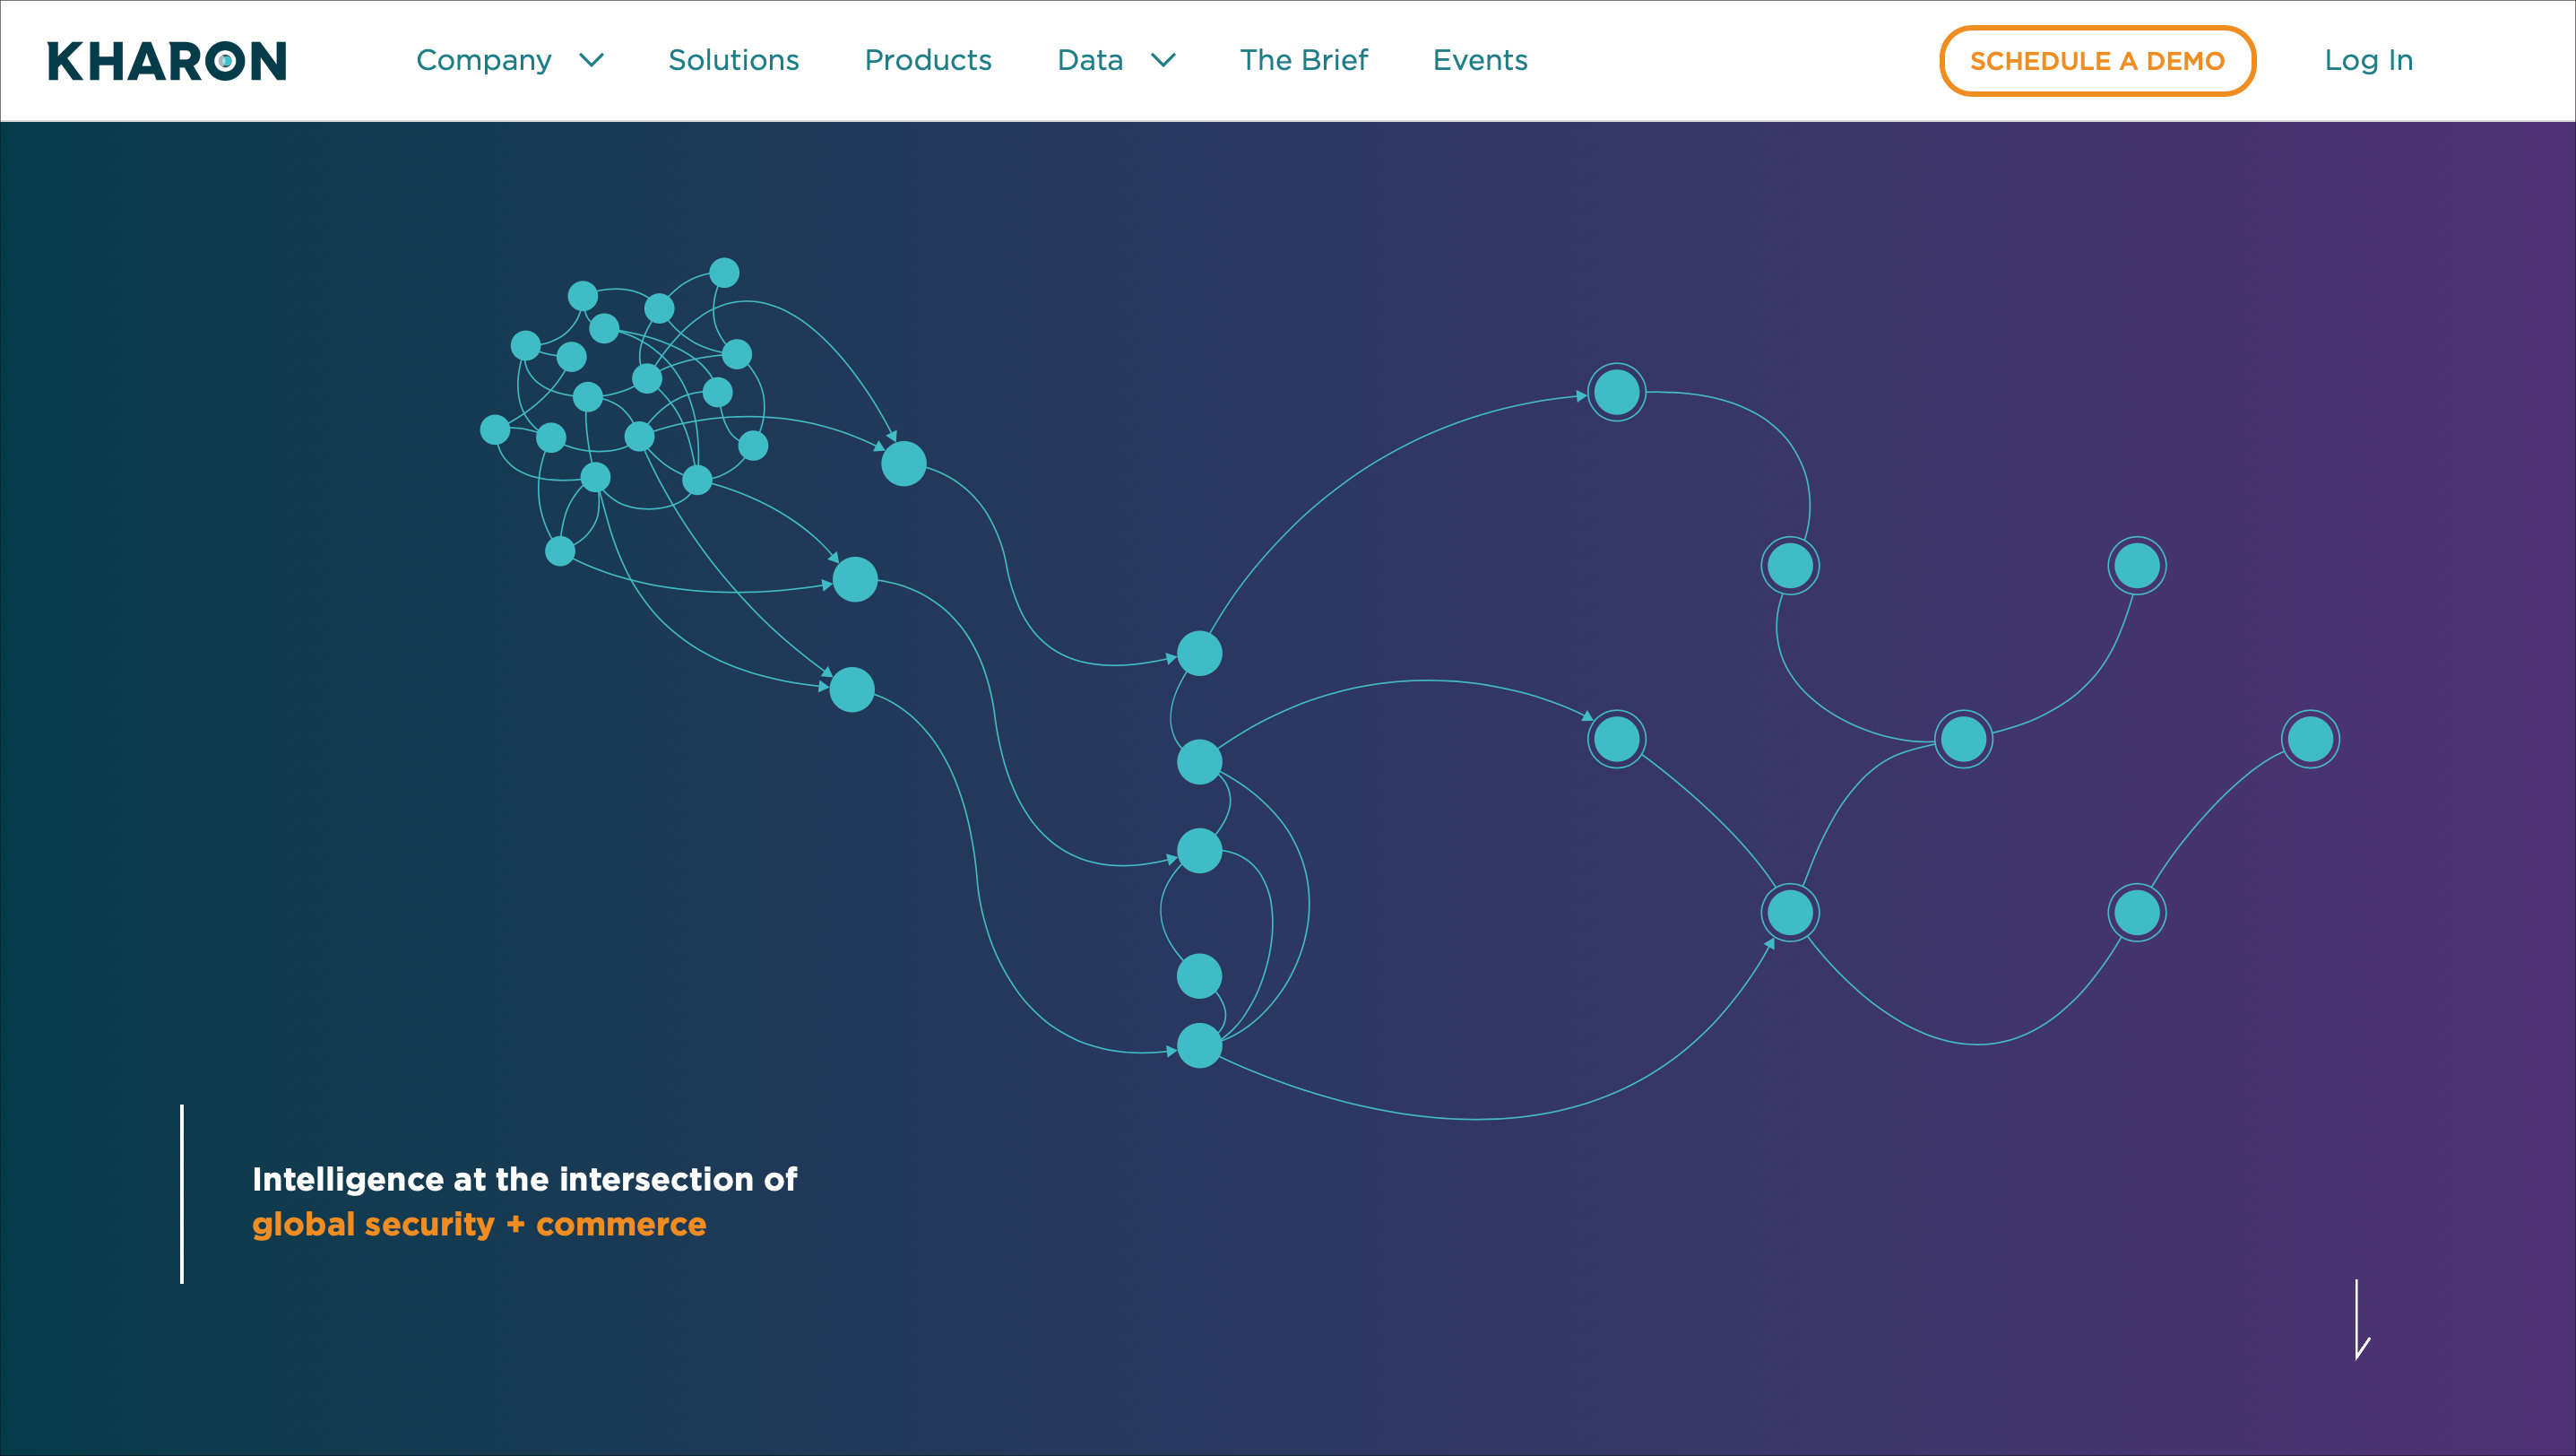
Task: Click the bottom node of the central vertical column
Action: pyautogui.click(x=1199, y=1046)
